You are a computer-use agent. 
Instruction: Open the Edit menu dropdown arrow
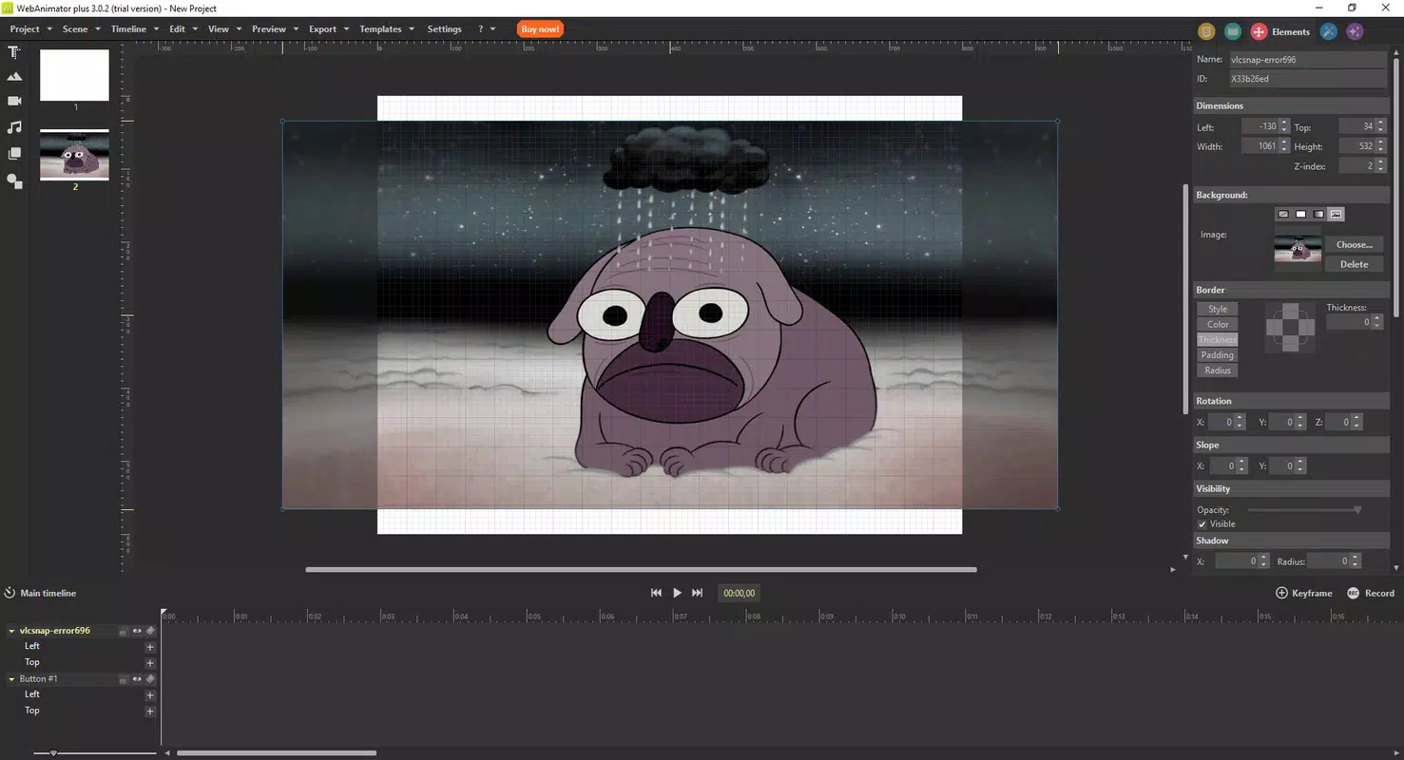[195, 29]
